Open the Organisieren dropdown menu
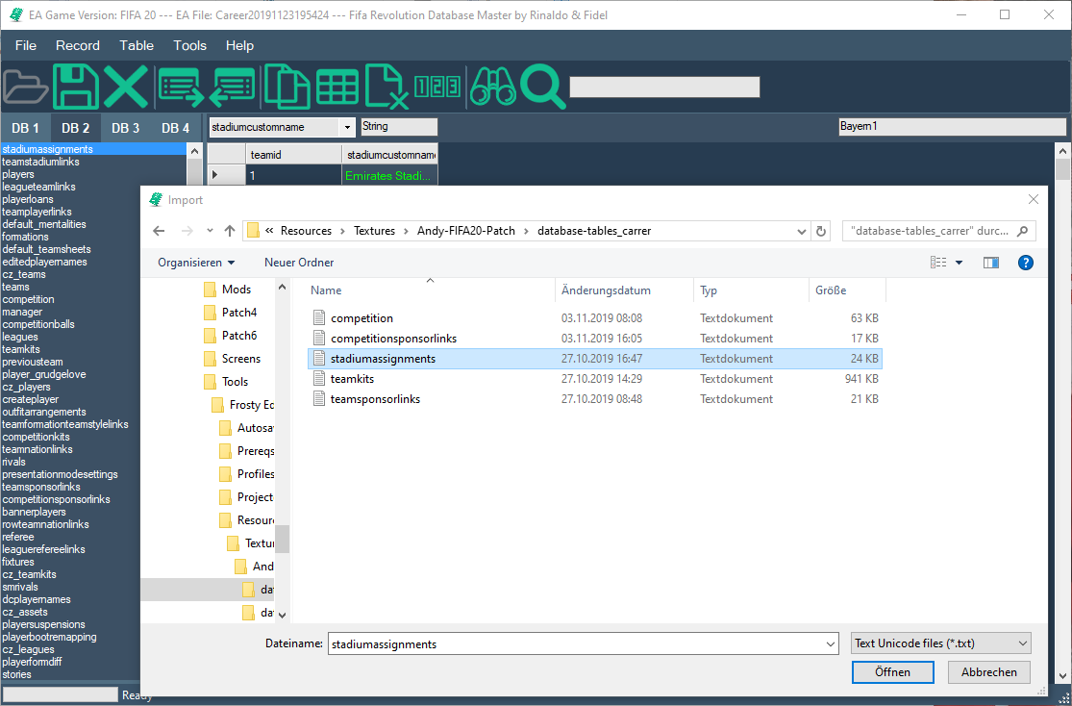The image size is (1072, 706). pos(196,263)
